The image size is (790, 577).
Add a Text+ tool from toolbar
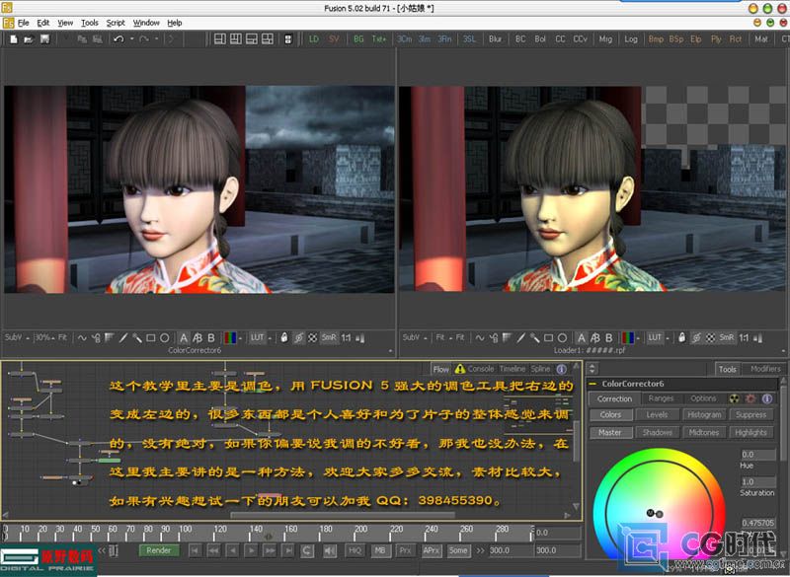tap(379, 39)
